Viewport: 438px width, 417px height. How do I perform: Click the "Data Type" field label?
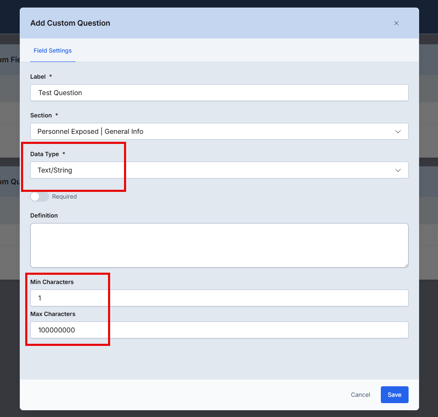pyautogui.click(x=45, y=154)
